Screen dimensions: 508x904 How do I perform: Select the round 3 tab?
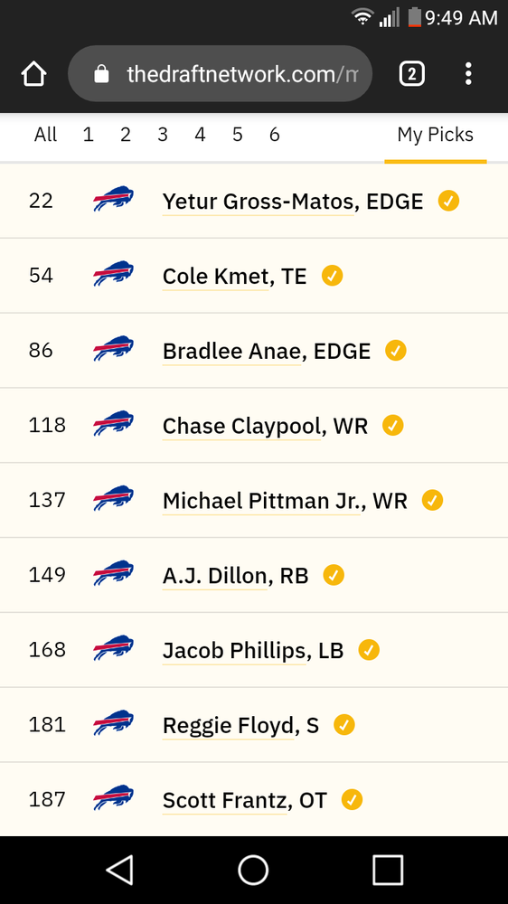click(163, 135)
